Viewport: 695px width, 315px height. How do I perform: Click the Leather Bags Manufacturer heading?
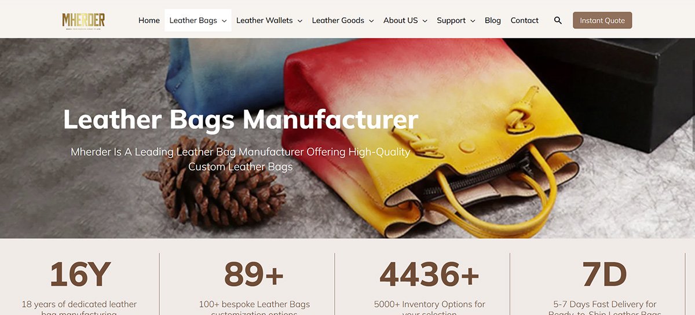point(240,119)
